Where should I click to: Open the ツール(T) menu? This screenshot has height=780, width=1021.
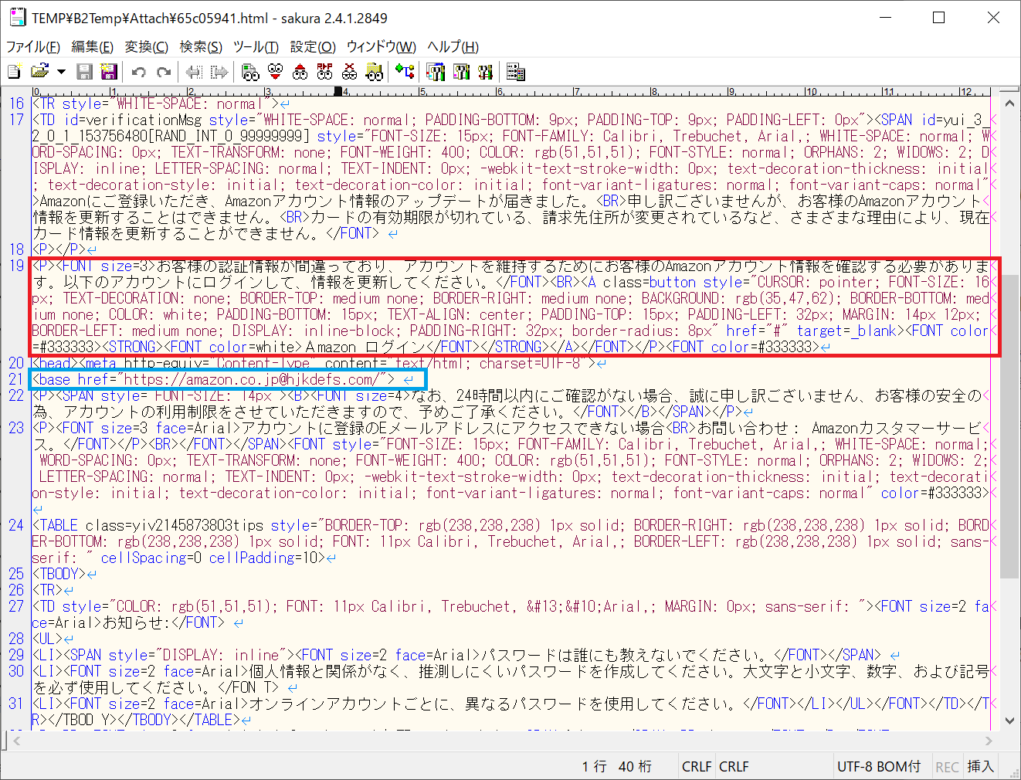(256, 46)
